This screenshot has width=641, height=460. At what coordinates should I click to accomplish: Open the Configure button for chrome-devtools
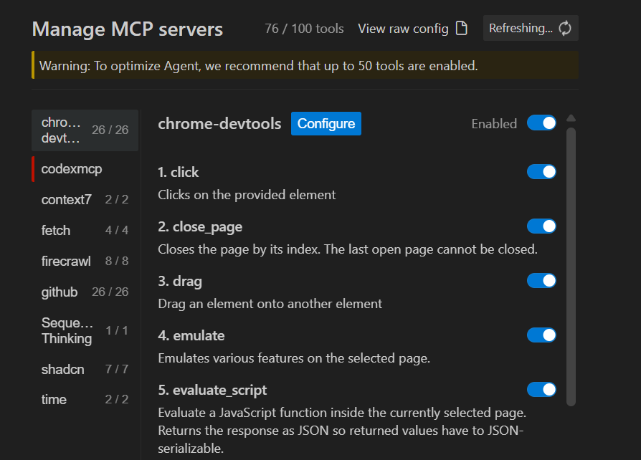tap(326, 123)
